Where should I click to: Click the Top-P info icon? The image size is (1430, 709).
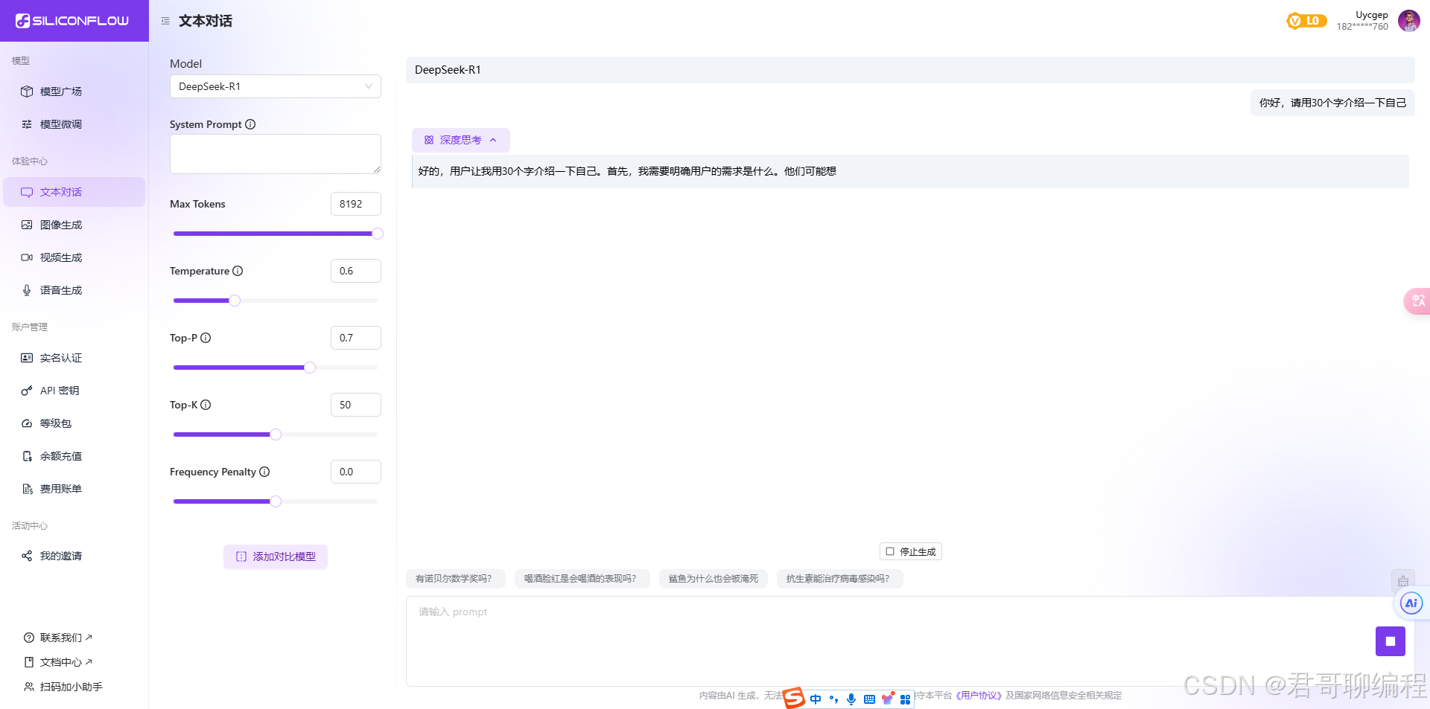coord(206,338)
